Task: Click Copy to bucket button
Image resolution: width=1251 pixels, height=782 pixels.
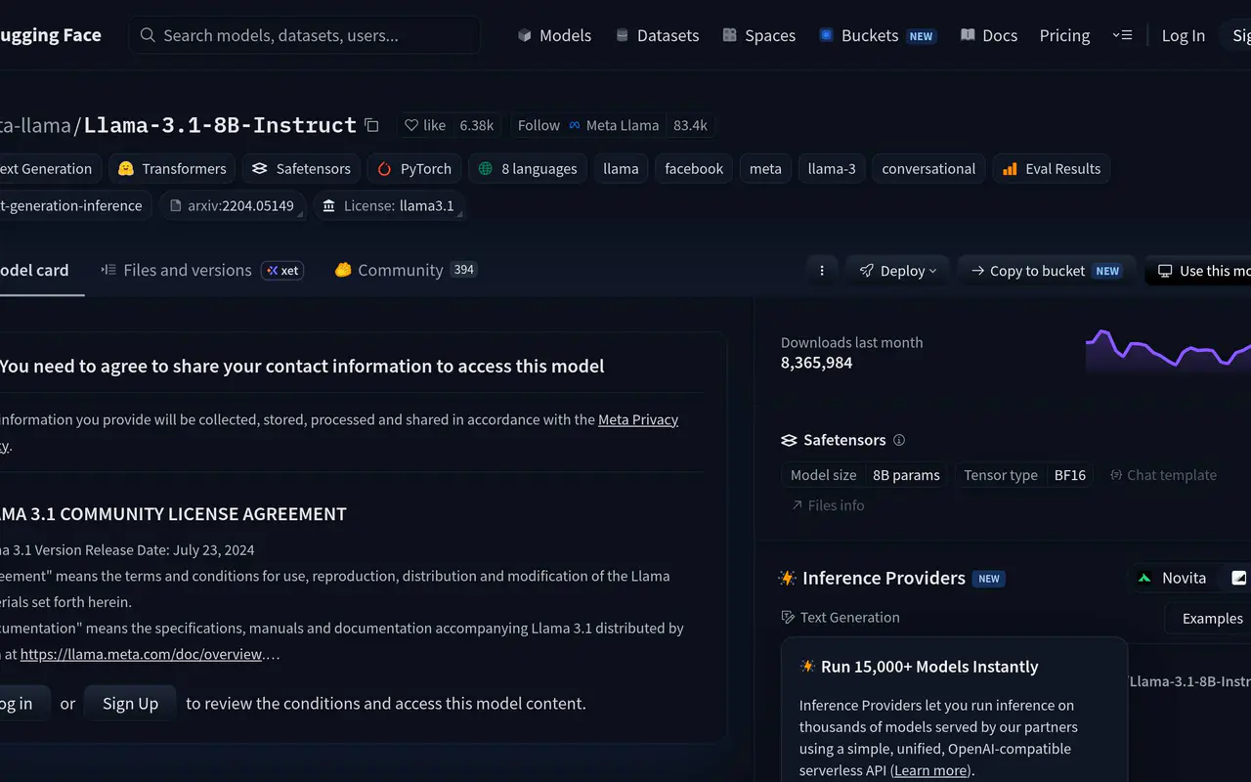Action: 1045,271
